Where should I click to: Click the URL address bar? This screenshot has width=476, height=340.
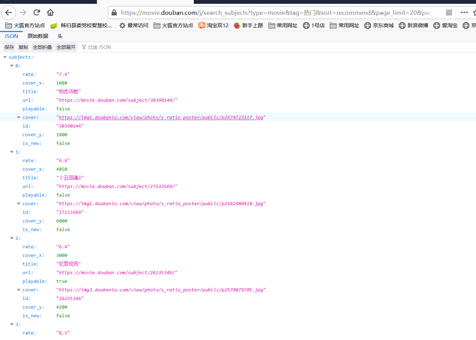click(276, 13)
